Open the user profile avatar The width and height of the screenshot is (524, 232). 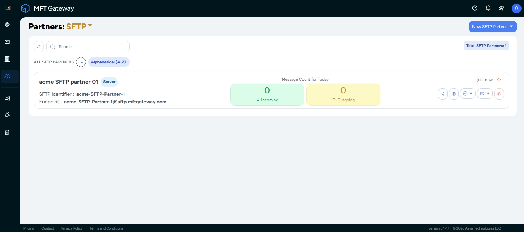tap(516, 8)
